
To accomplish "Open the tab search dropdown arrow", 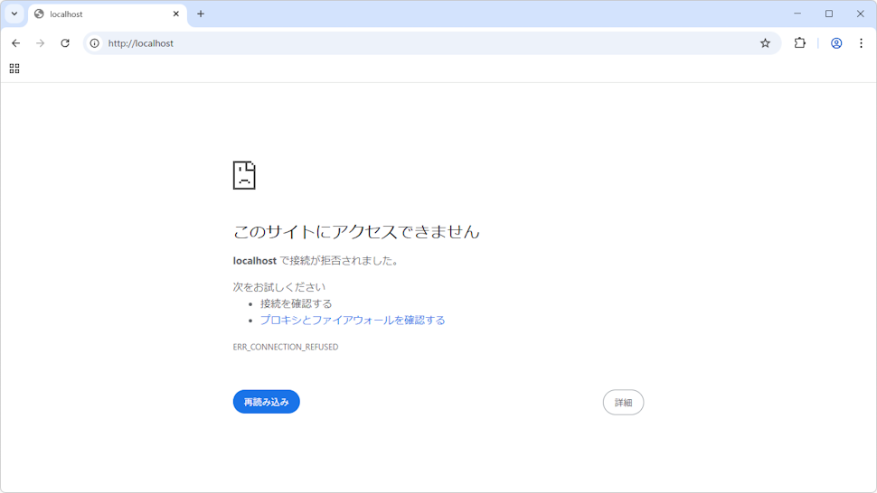I will (x=14, y=14).
